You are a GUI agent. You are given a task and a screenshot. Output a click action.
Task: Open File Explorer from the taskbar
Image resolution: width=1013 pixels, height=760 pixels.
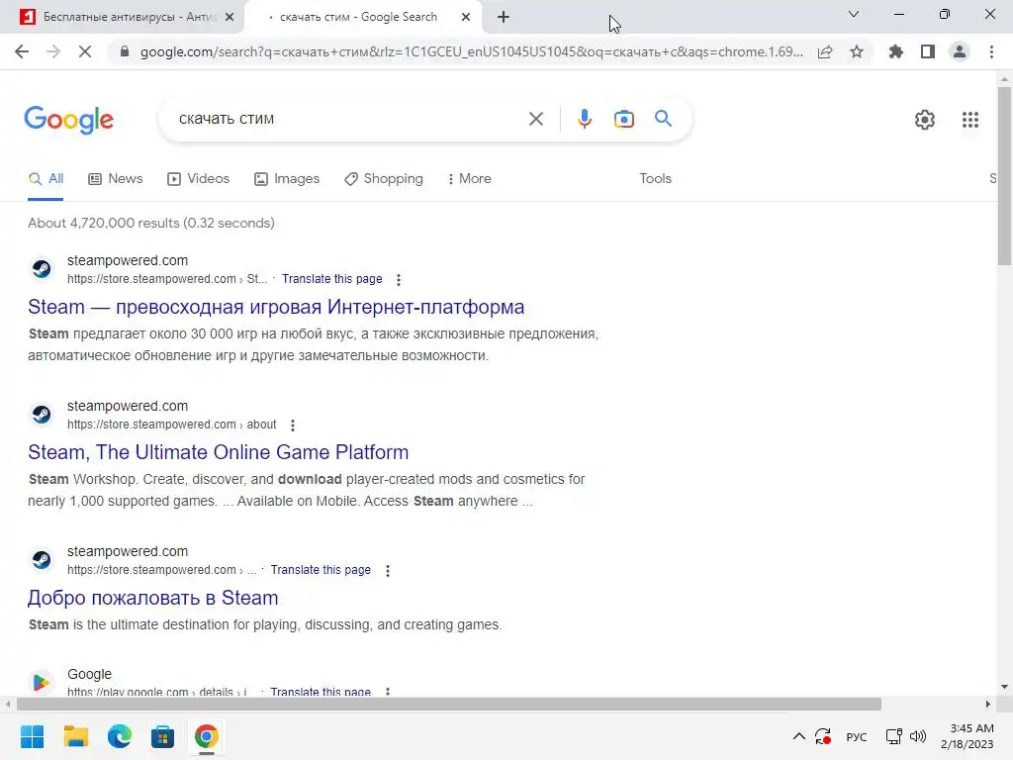point(75,736)
